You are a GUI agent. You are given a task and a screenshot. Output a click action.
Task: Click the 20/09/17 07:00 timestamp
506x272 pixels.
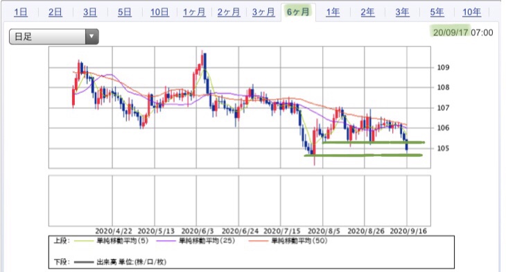click(x=463, y=33)
